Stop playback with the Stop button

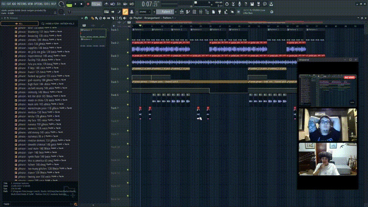point(82,4)
